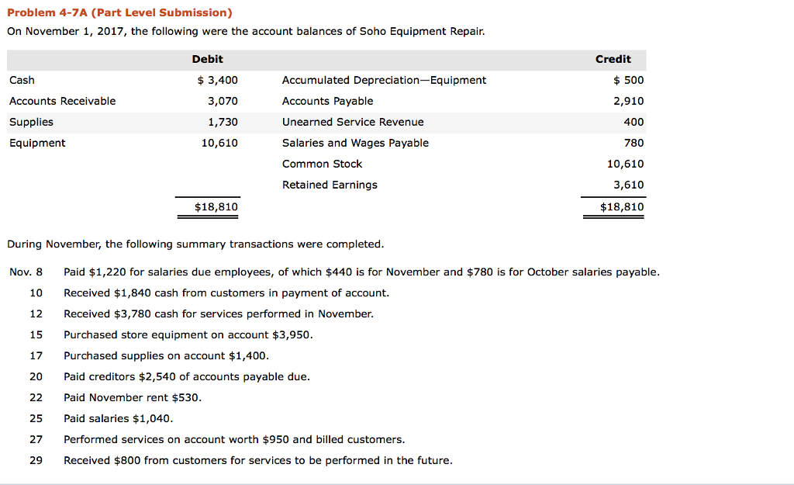The width and height of the screenshot is (794, 485).
Task: Click the 'Performed services on account worth $950' transaction
Action: point(234,439)
